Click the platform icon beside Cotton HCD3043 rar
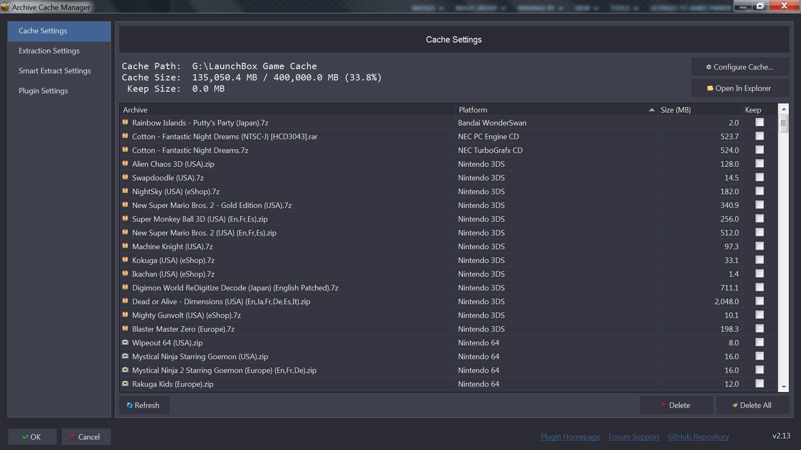Image resolution: width=801 pixels, height=450 pixels. click(125, 136)
